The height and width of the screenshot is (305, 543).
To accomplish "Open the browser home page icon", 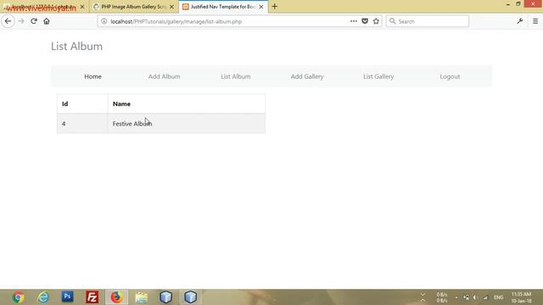I will pyautogui.click(x=47, y=21).
